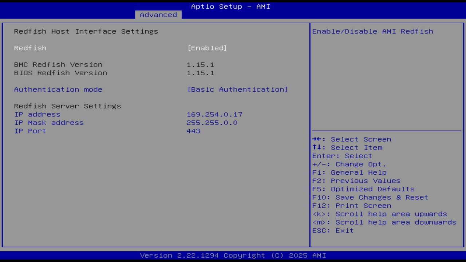
Task: Click F10 Save Changes & Reset entry
Action: 370,197
